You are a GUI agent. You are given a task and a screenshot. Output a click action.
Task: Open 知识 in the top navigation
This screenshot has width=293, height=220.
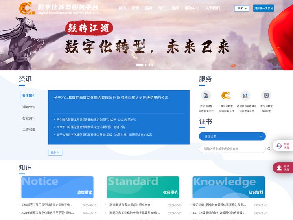coord(162,8)
